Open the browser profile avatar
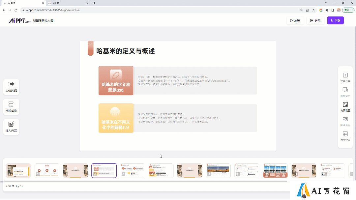The width and height of the screenshot is (356, 200). click(339, 10)
